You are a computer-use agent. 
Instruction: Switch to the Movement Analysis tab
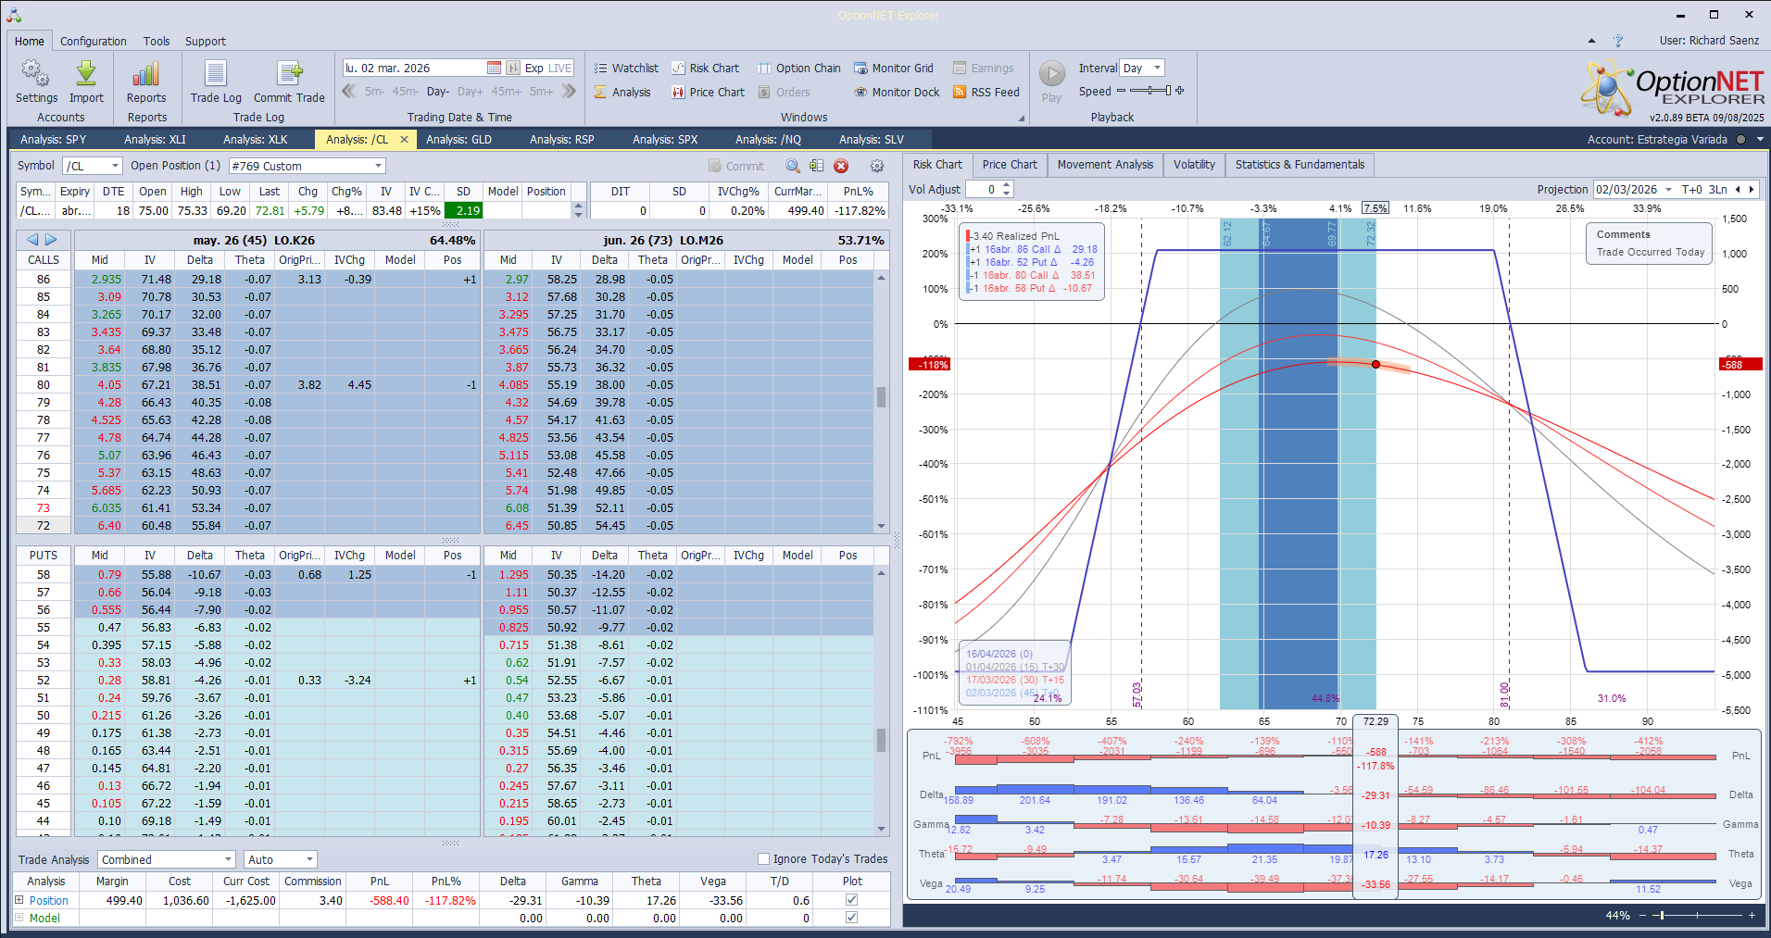click(x=1105, y=165)
